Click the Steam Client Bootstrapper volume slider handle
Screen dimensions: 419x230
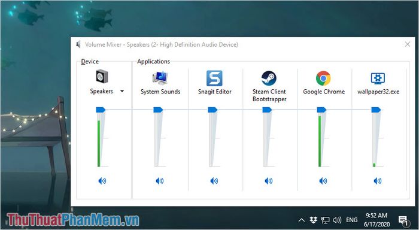pos(267,110)
